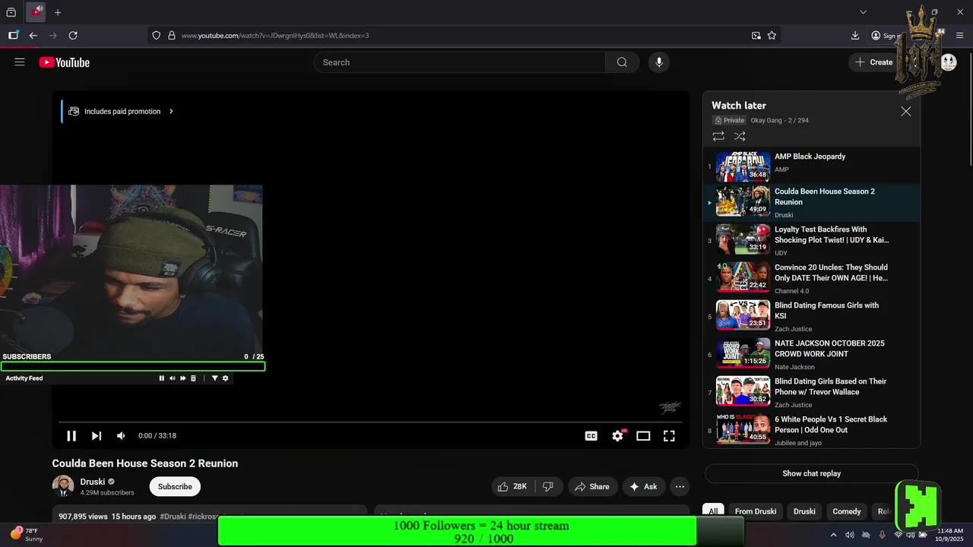Image resolution: width=973 pixels, height=547 pixels.
Task: Open Druski channel avatar
Action: [x=63, y=486]
